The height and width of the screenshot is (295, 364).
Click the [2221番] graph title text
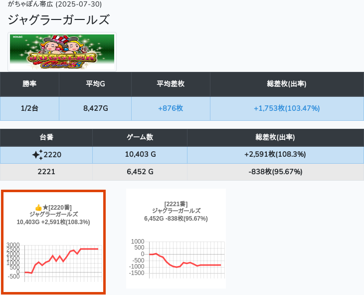[176, 204]
